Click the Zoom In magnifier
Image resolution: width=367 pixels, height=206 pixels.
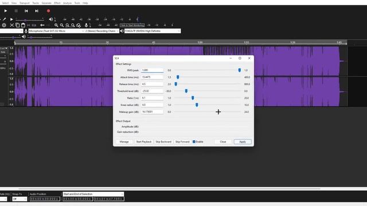(x=56, y=25)
